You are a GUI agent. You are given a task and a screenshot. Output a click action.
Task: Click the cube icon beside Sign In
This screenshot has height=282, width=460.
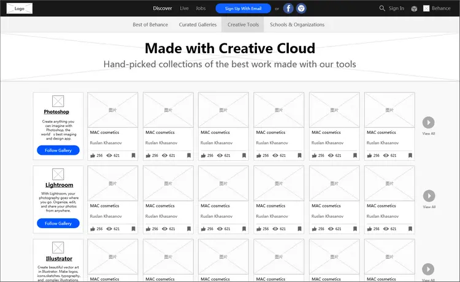coord(414,9)
